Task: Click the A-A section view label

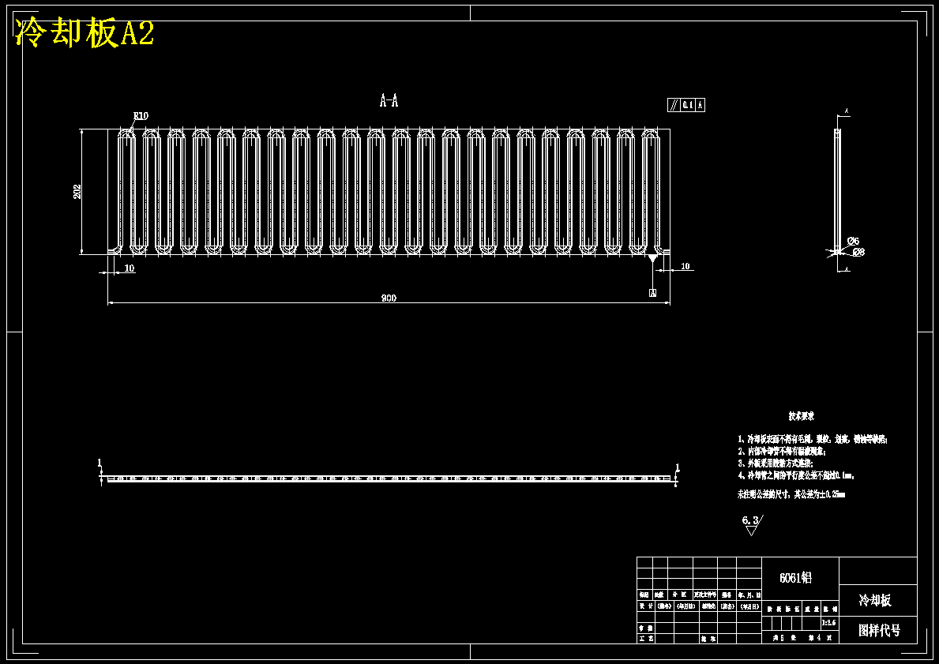Action: coord(389,100)
